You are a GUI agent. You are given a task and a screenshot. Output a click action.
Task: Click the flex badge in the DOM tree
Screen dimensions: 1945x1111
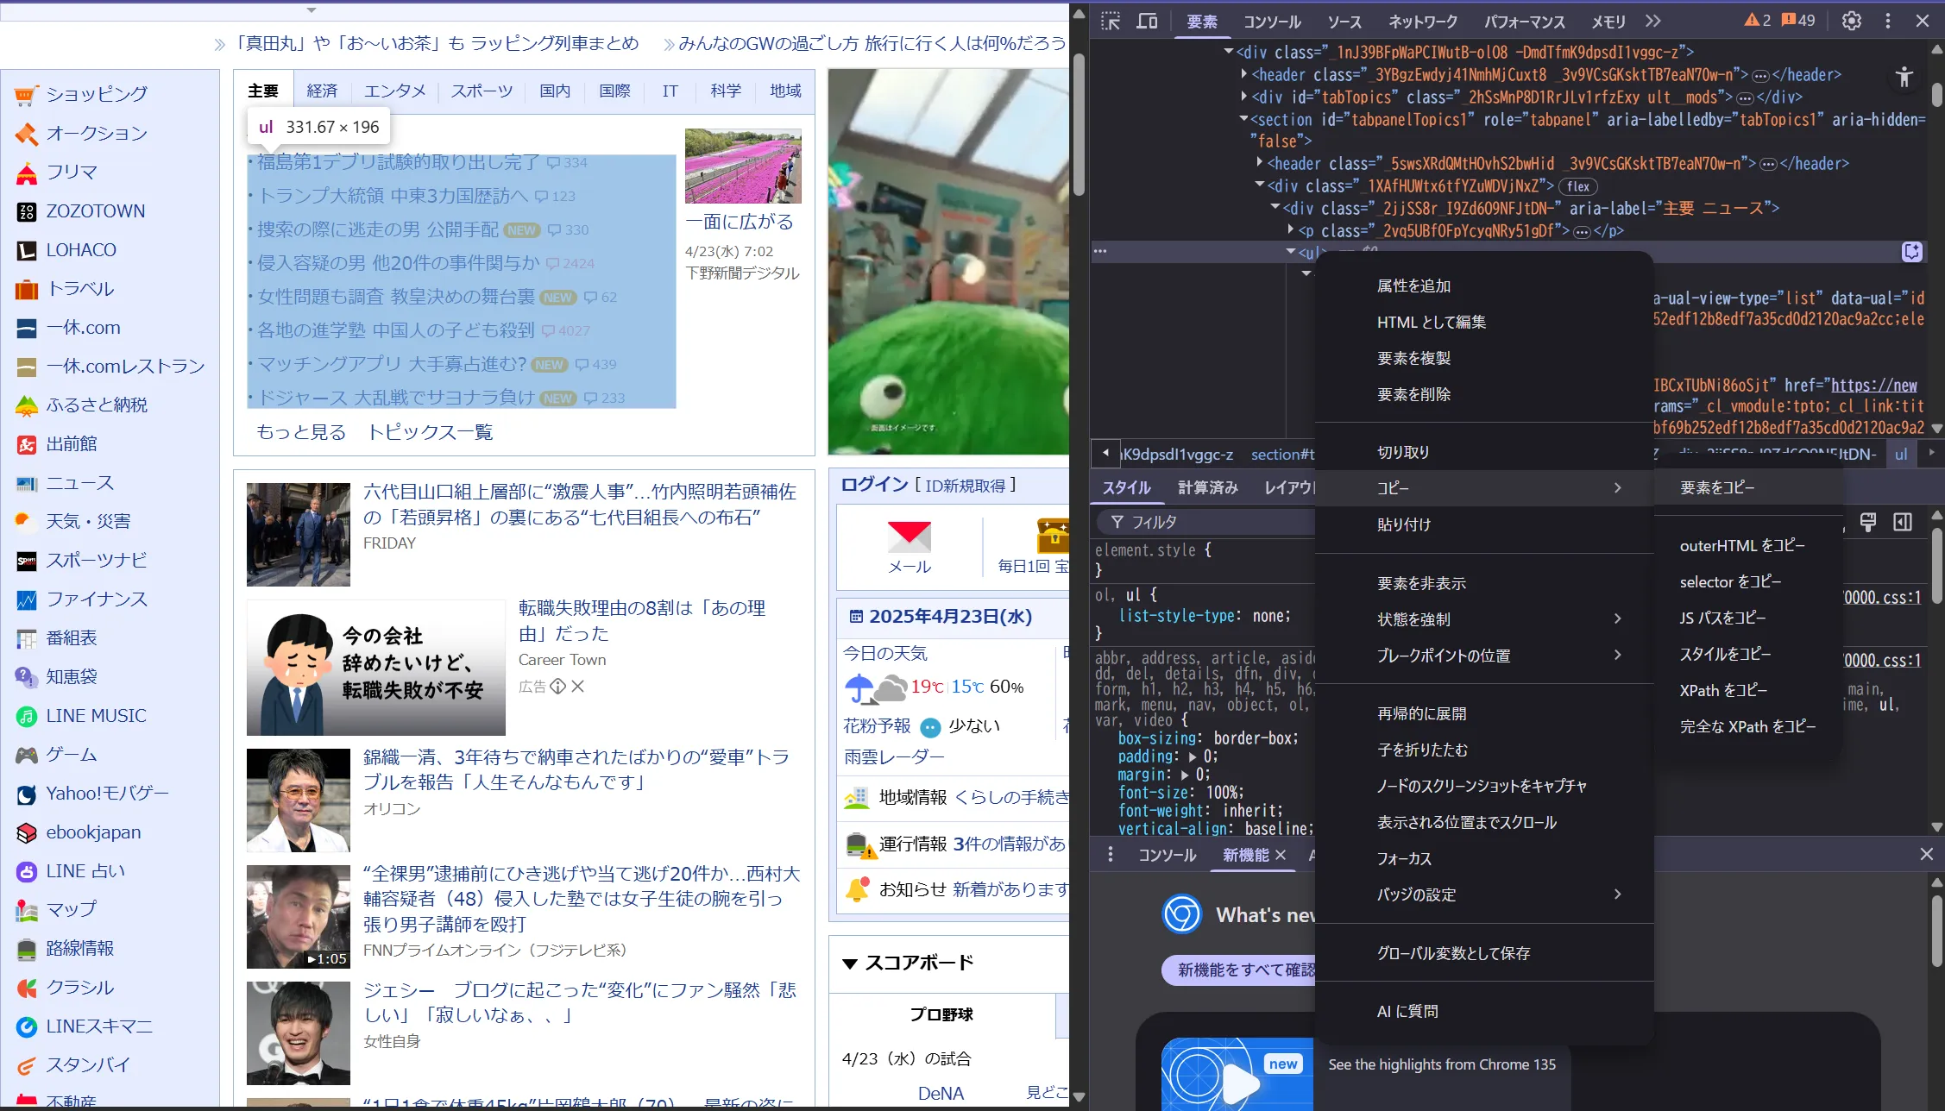point(1578,186)
